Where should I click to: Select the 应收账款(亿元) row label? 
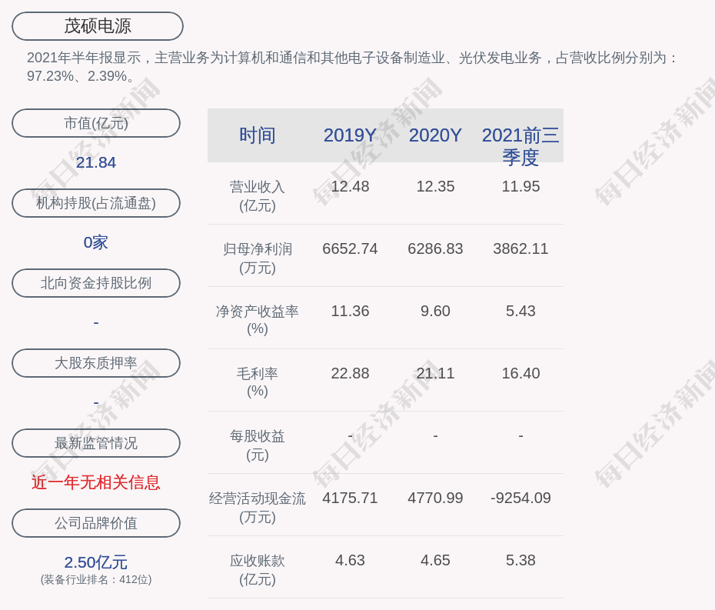coord(258,570)
